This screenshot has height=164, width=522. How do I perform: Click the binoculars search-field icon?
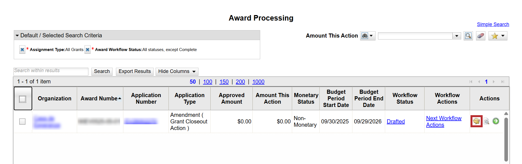(x=365, y=36)
